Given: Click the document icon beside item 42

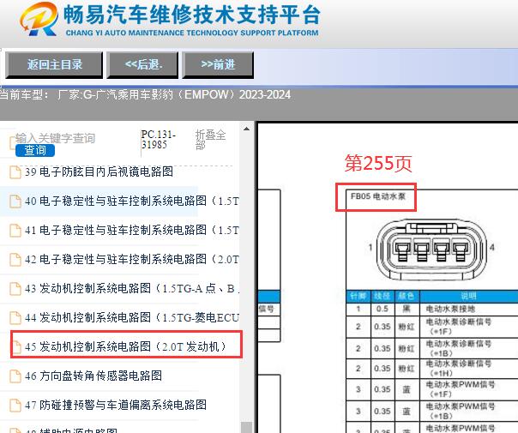Looking at the screenshot, I should point(15,260).
